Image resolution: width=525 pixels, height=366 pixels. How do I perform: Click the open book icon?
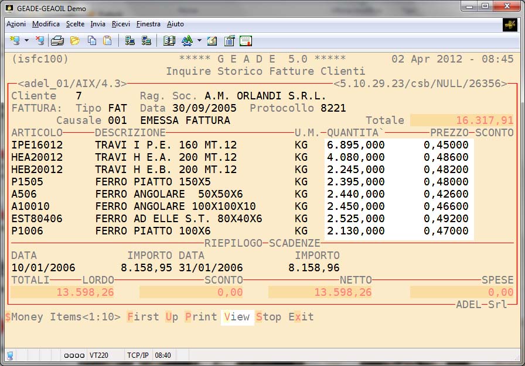click(169, 40)
